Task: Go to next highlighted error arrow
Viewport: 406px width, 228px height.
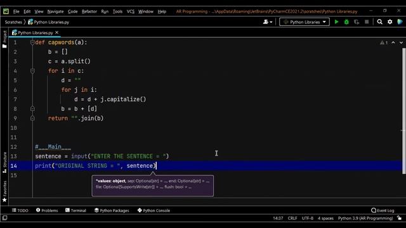Action: click(x=401, y=42)
